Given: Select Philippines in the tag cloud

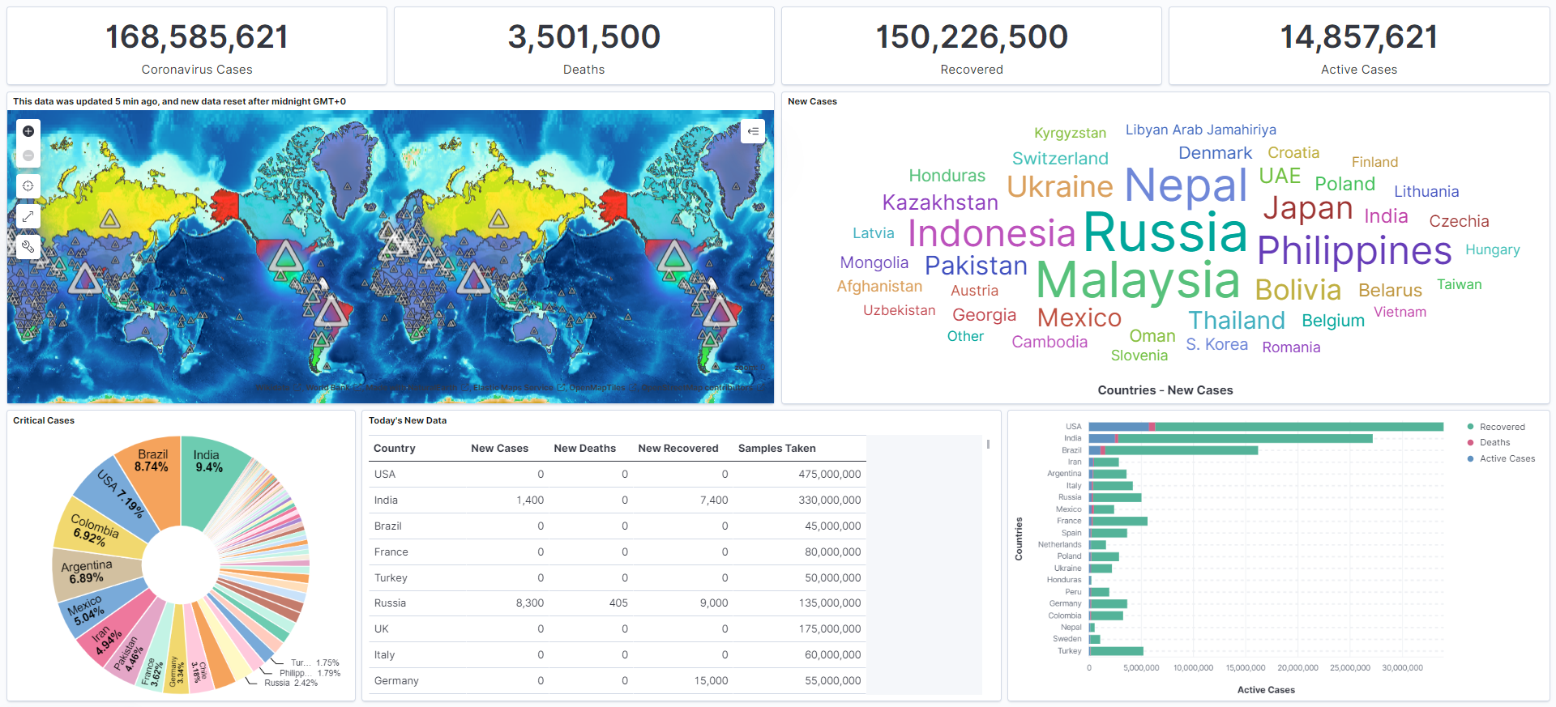Looking at the screenshot, I should (x=1354, y=251).
